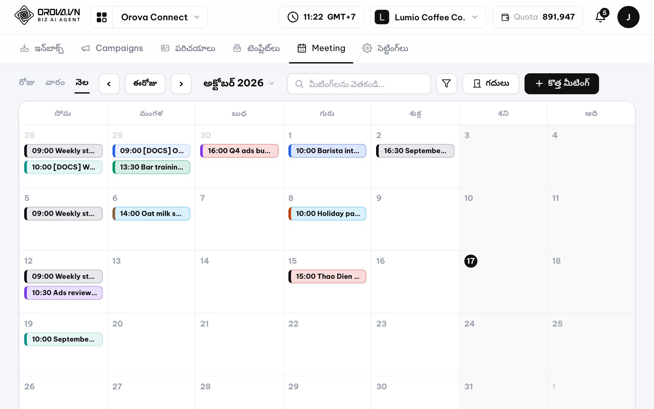This screenshot has width=654, height=409.
Task: Open 09:00 [DOCS] event on 29th
Action: [x=151, y=151]
